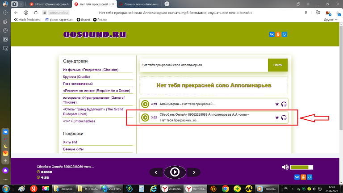Screen dimensions: 343x193
Task: Open the feedback and tips icon in the toolbar
Action: [x=318, y=13]
